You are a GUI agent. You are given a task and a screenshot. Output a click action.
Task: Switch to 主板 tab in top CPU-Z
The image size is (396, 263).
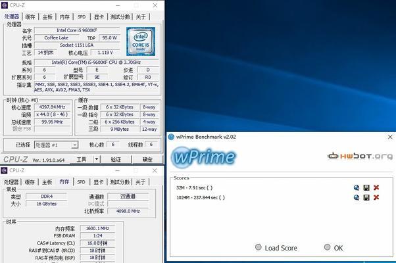47,17
